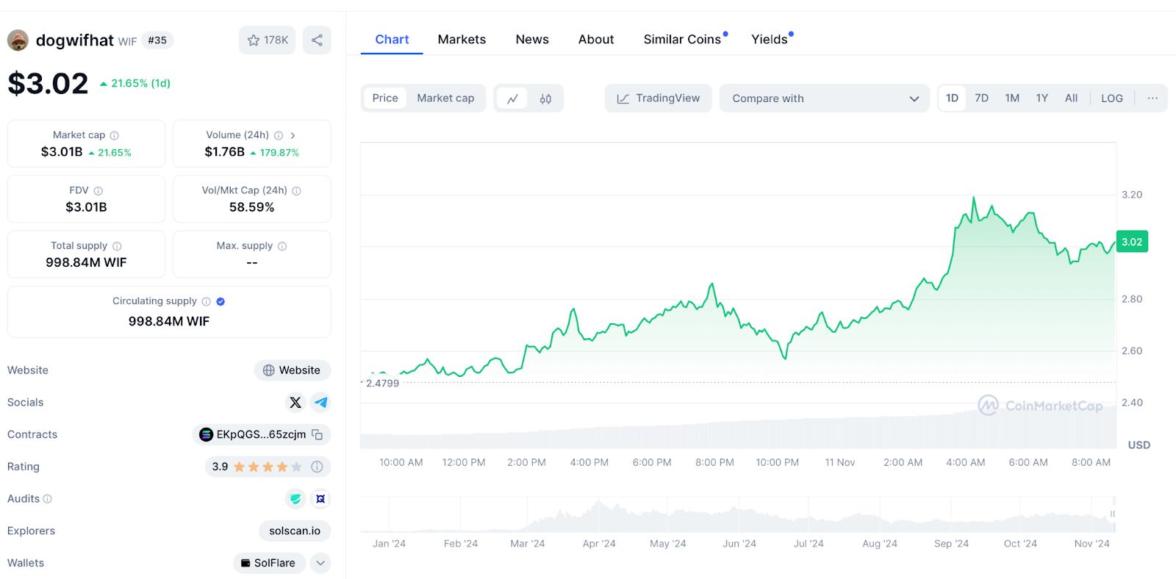1176x579 pixels.
Task: Click the dogwifhat coin logo
Action: 18,40
